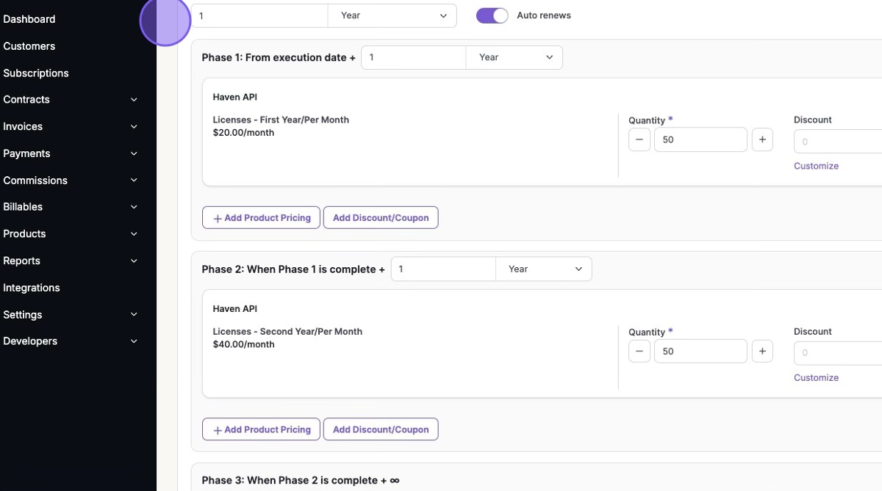Open Phase 2 duration Year dropdown
Screen dimensions: 882x491
pos(544,269)
